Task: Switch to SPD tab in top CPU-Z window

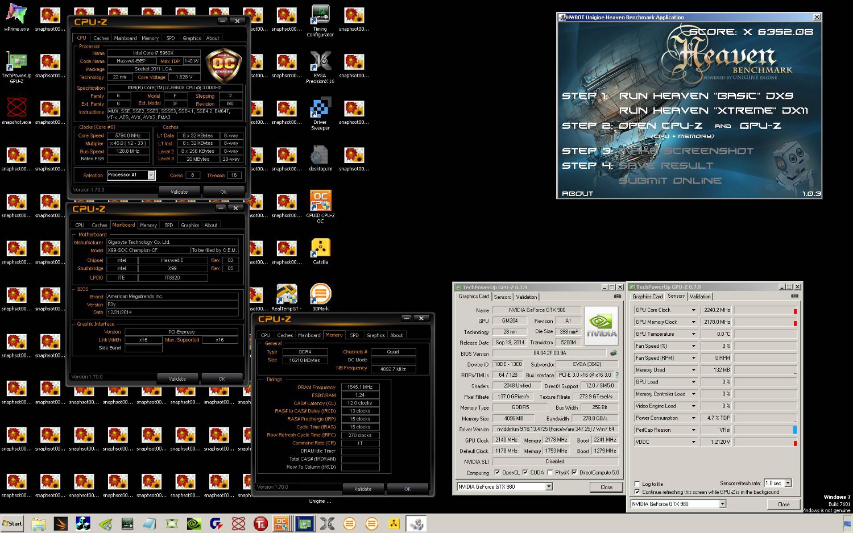Action: [x=170, y=38]
